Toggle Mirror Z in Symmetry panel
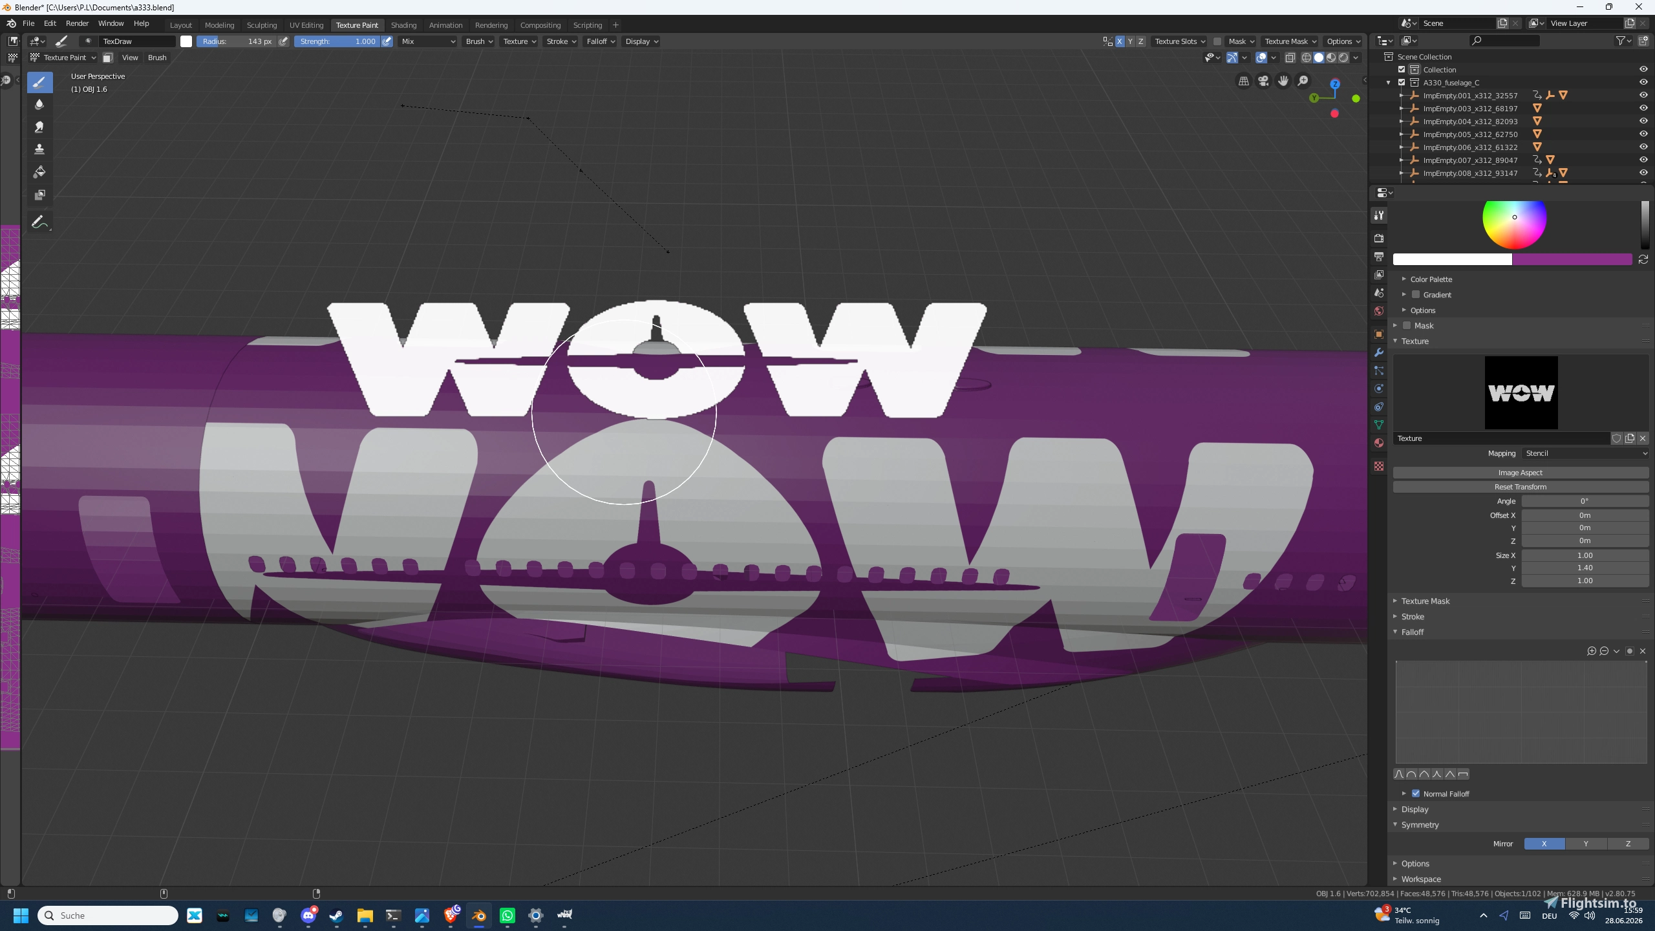Image resolution: width=1655 pixels, height=931 pixels. 1628,844
